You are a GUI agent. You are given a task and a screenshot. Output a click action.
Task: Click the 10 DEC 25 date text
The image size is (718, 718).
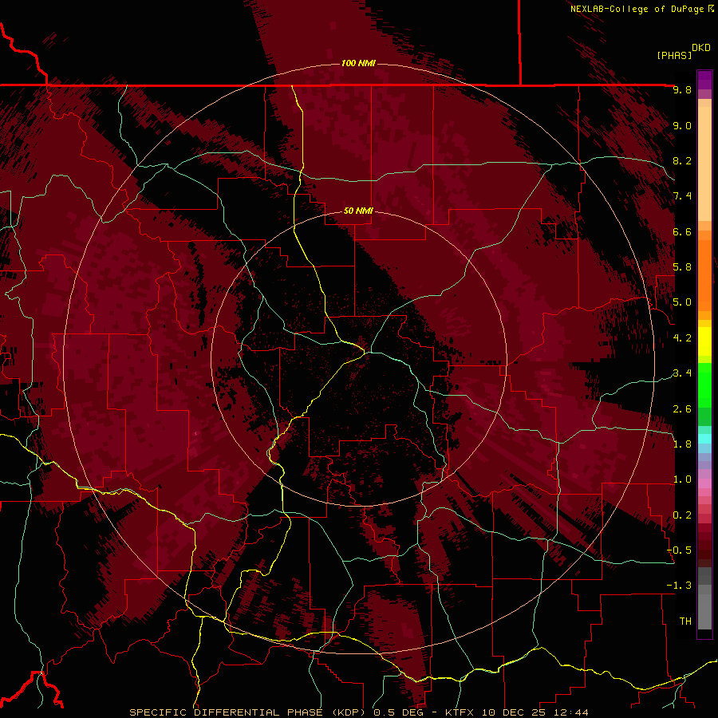coord(515,712)
